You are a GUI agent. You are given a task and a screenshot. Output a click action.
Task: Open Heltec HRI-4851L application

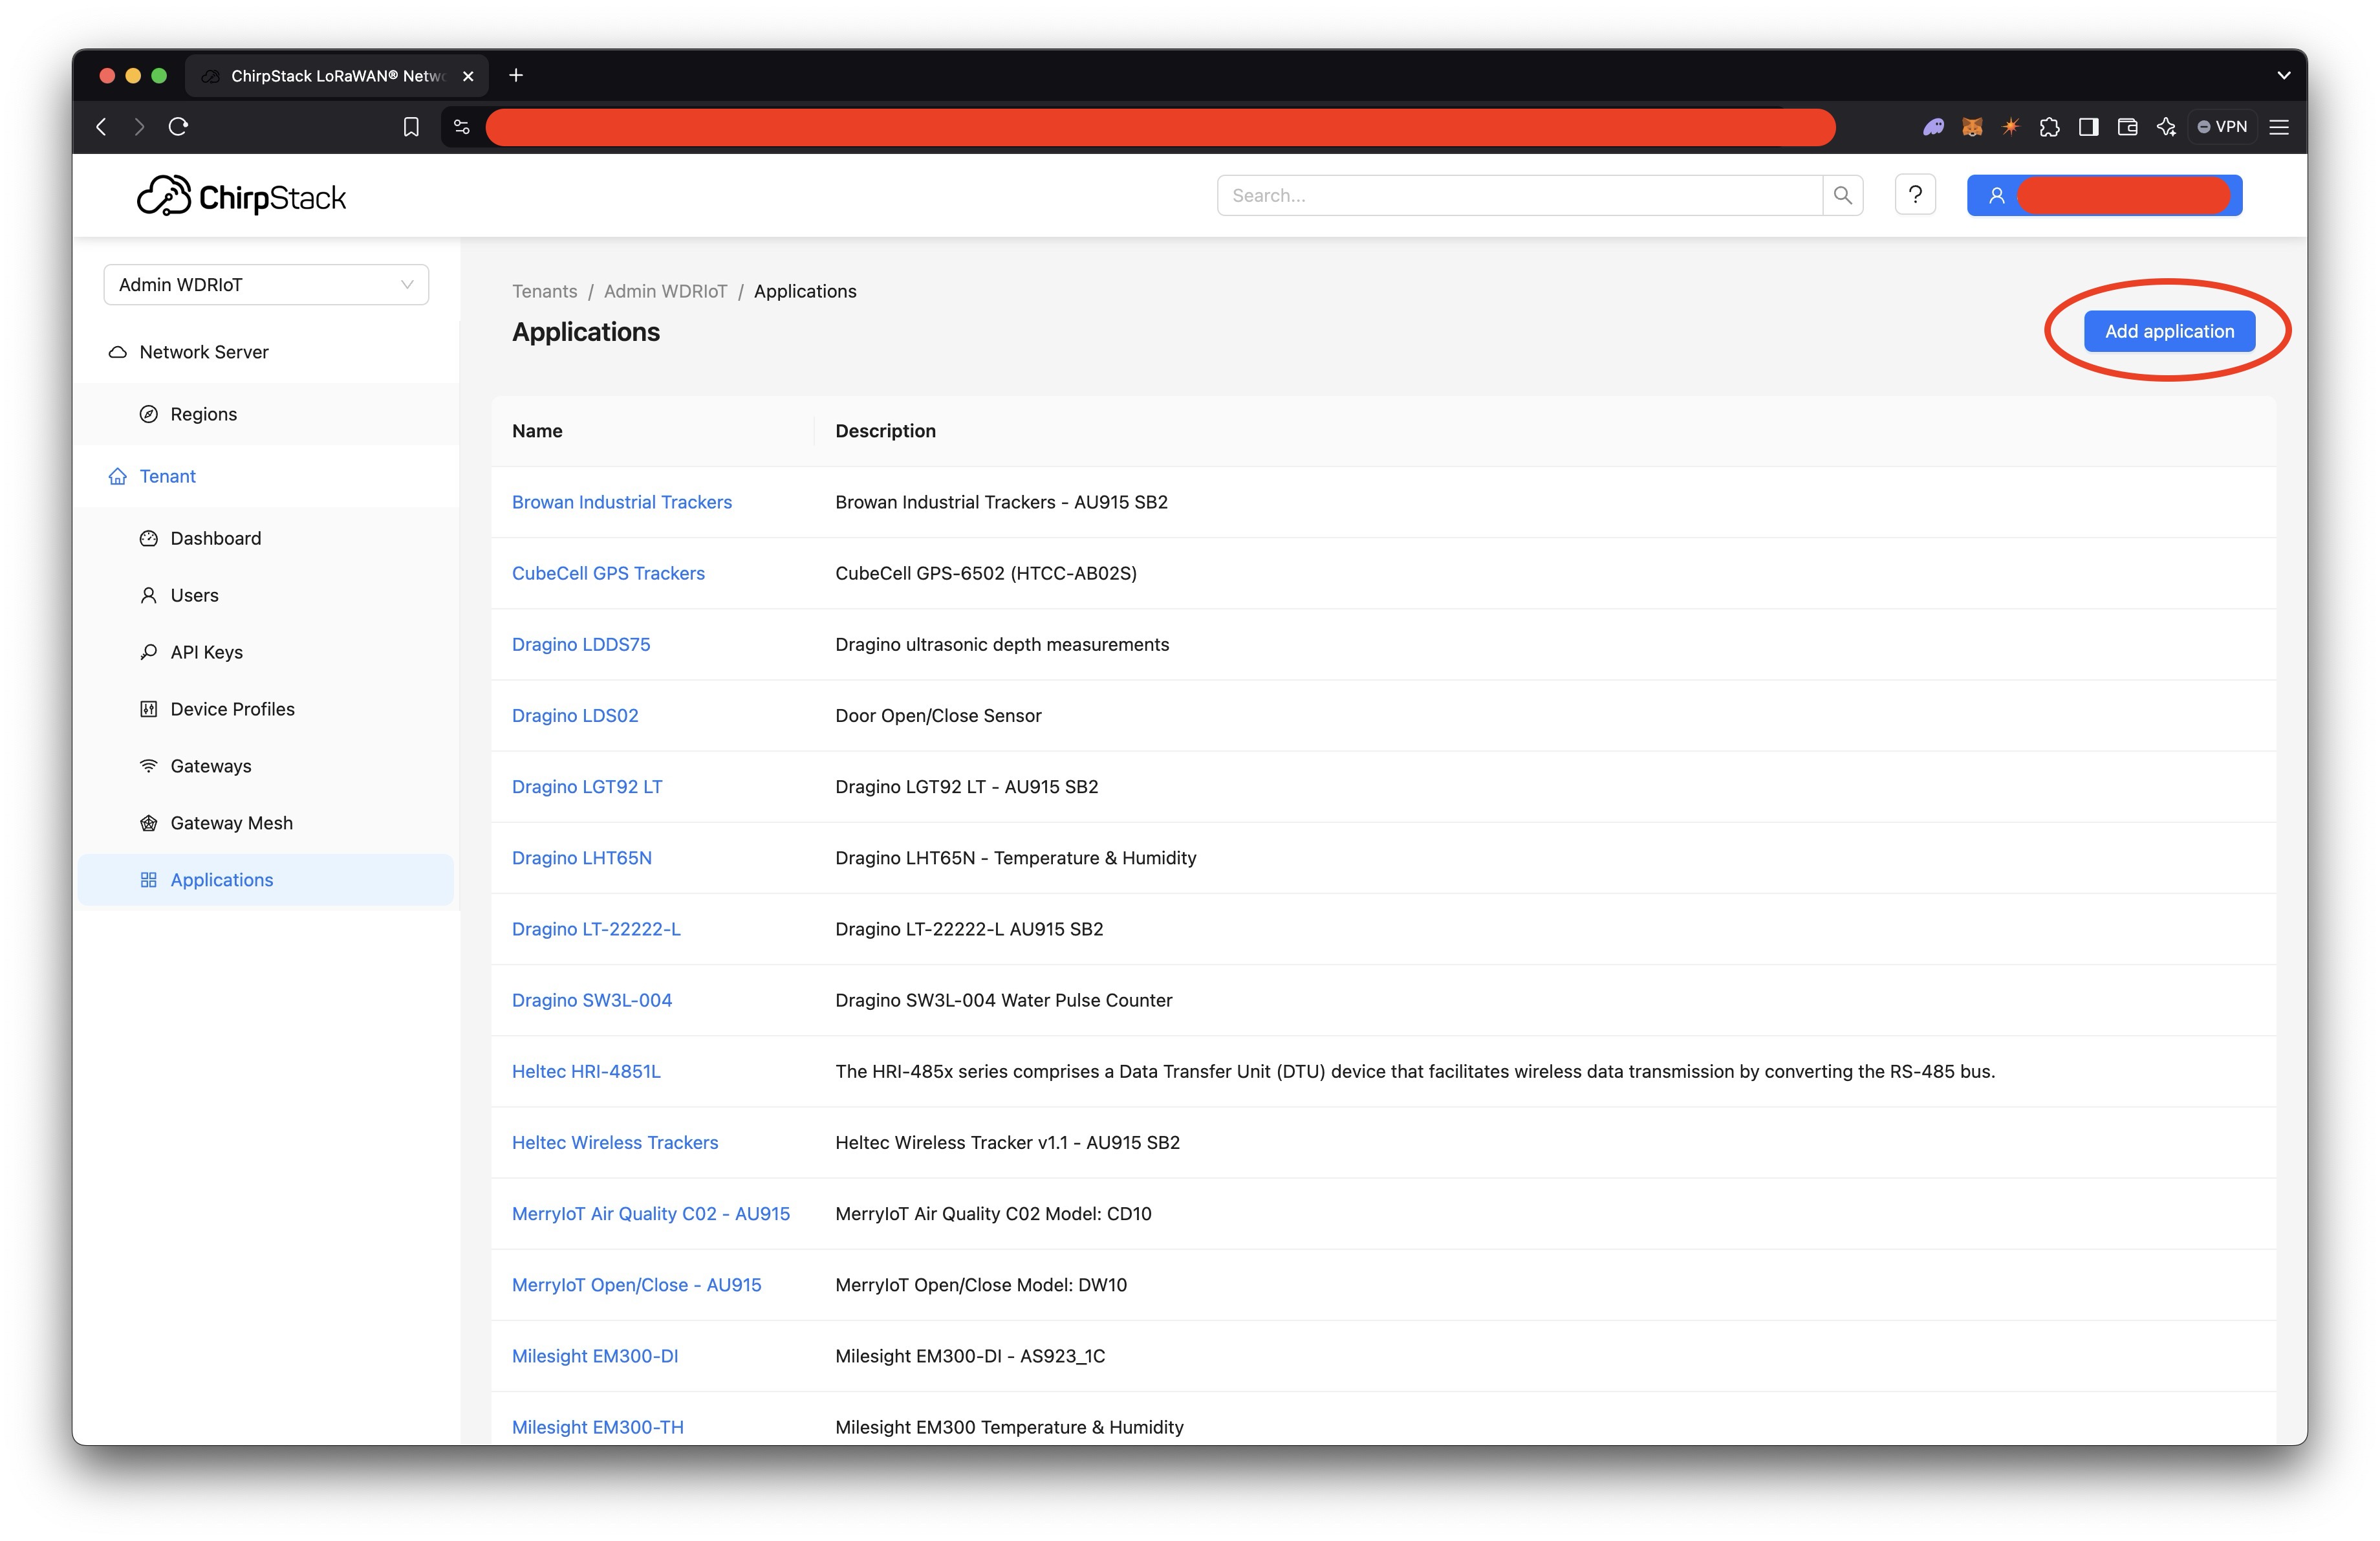[x=586, y=1071]
